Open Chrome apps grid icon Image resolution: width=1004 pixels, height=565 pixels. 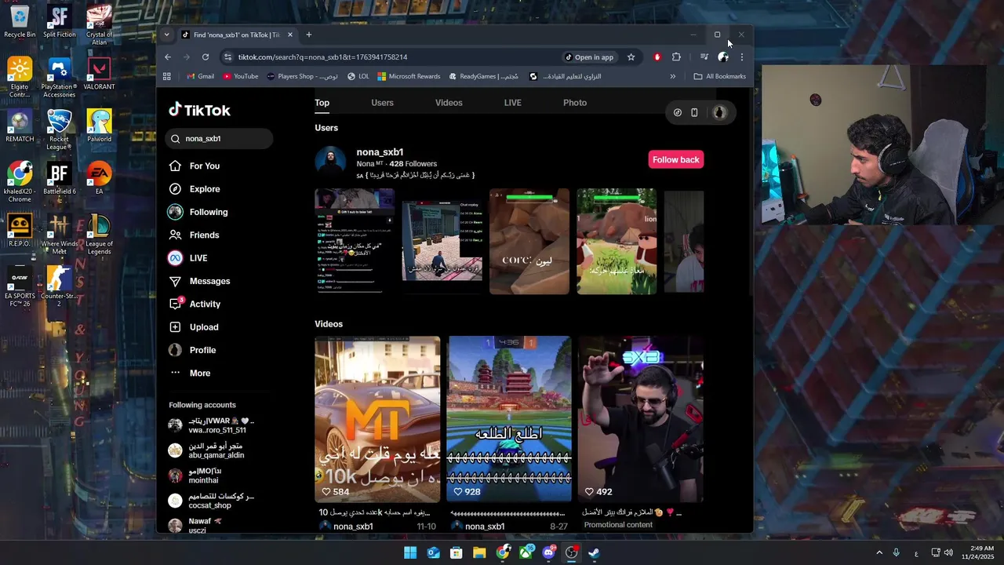[167, 77]
